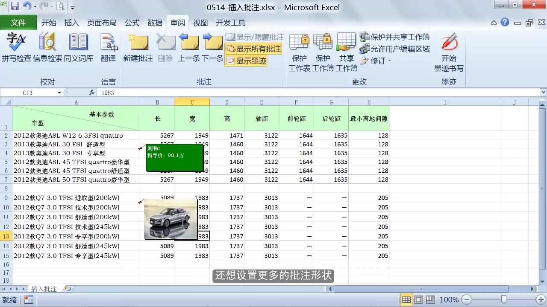
Task: Select the 插入批注 sheet tab
Action: (x=44, y=289)
